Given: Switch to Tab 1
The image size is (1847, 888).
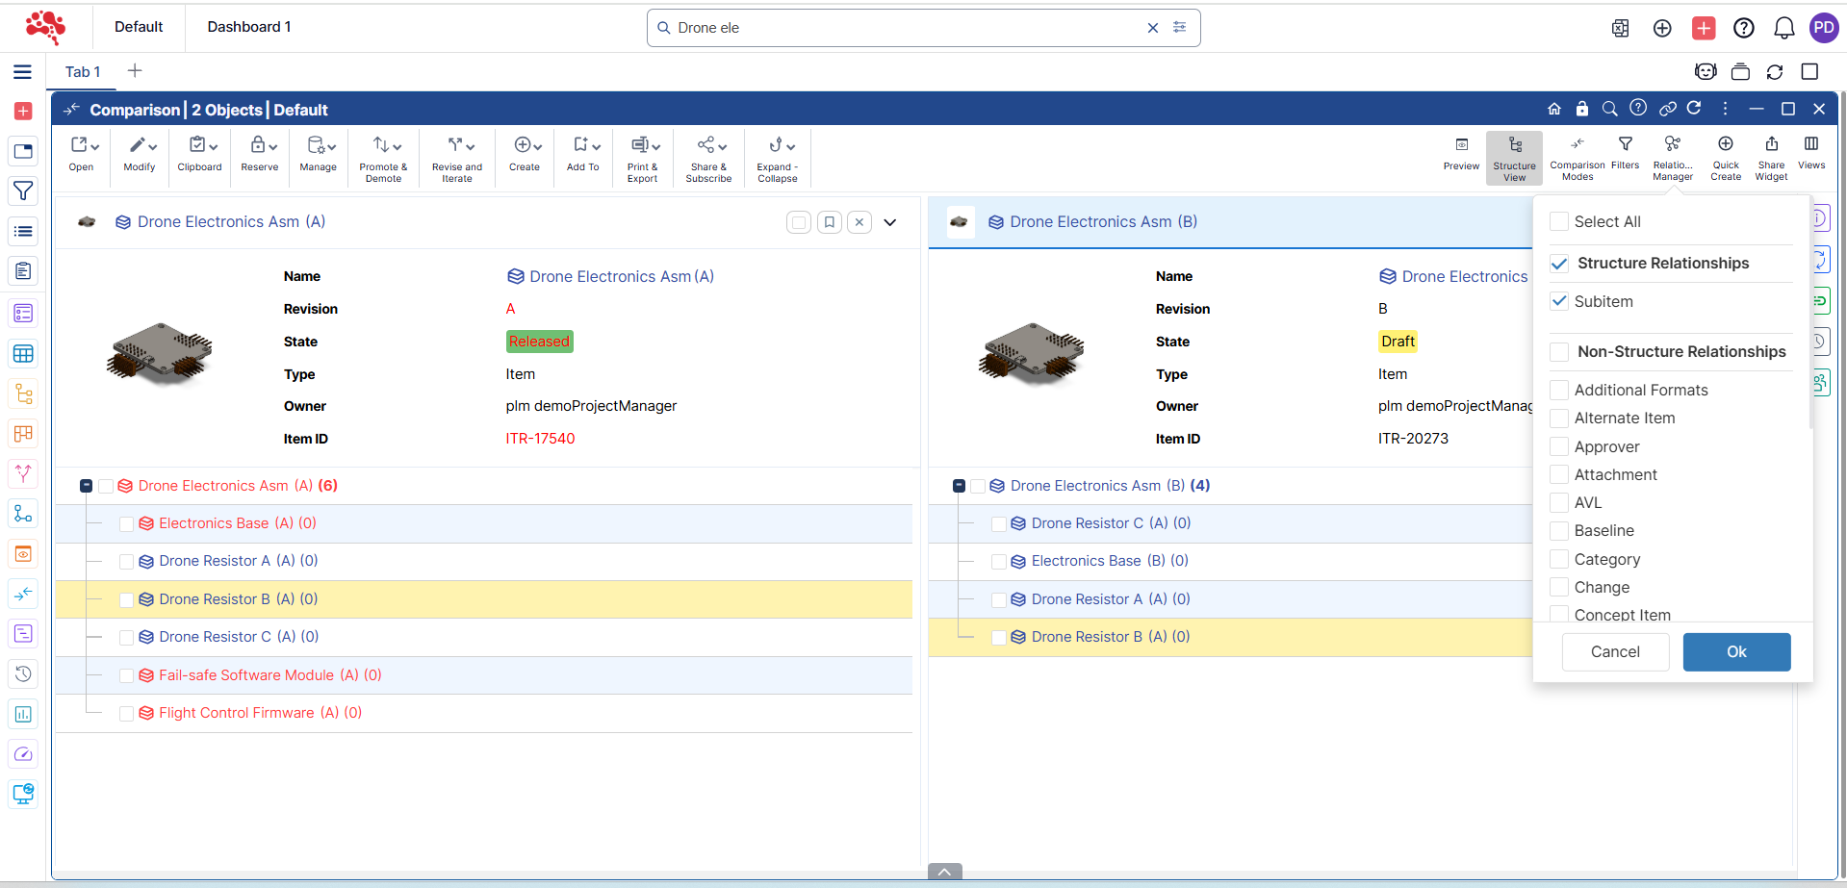Looking at the screenshot, I should click(x=83, y=72).
